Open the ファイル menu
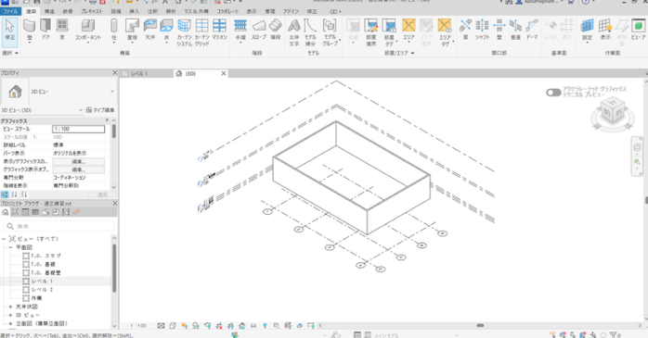The image size is (648, 338). tap(10, 11)
